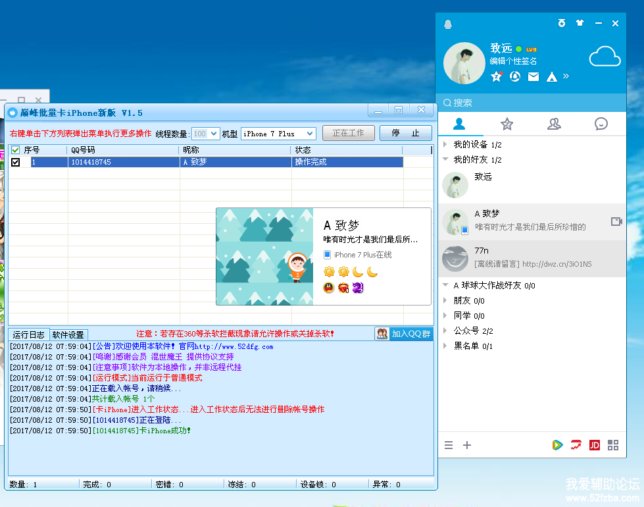644x507 pixels.
Task: Click the phone icon beside iPhone 7 Plus在线
Action: pyautogui.click(x=328, y=255)
